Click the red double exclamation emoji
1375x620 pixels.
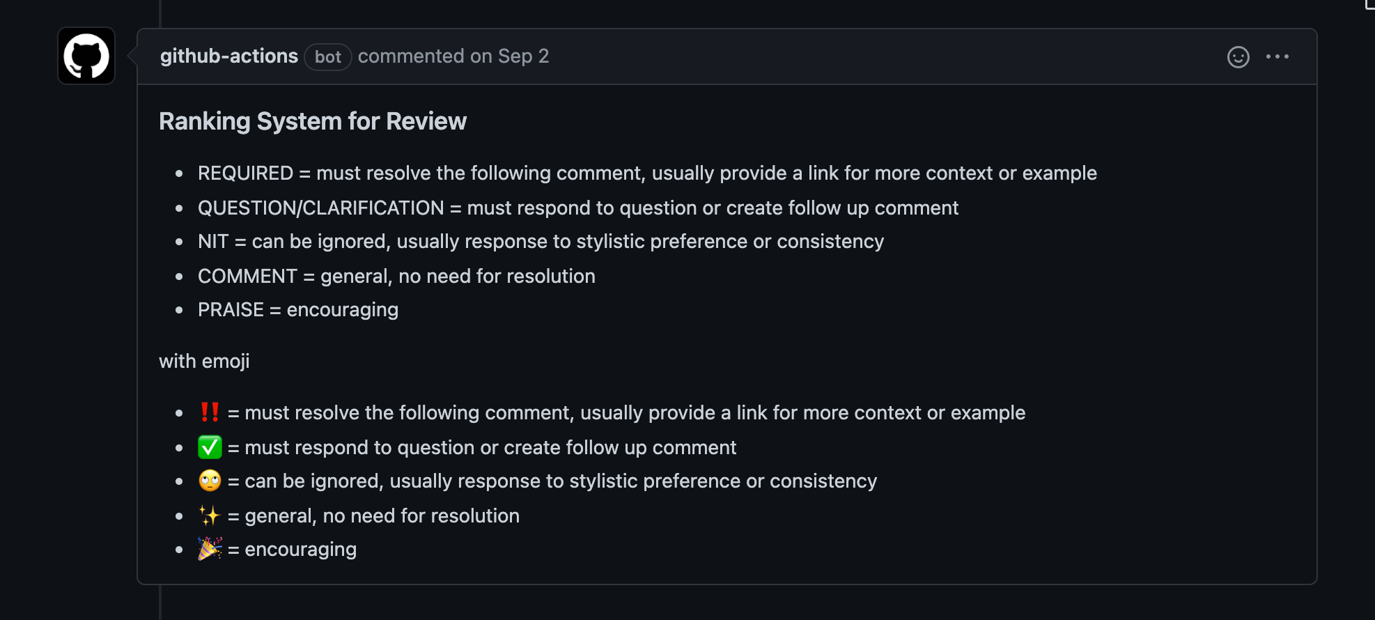click(x=210, y=412)
